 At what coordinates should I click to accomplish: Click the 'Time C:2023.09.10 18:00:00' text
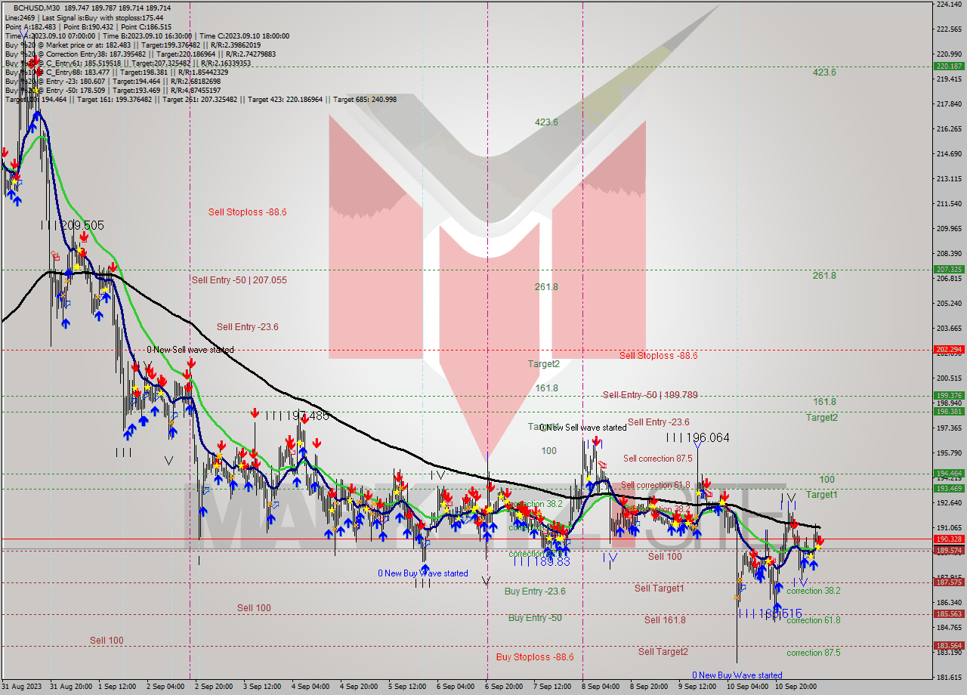pos(246,36)
